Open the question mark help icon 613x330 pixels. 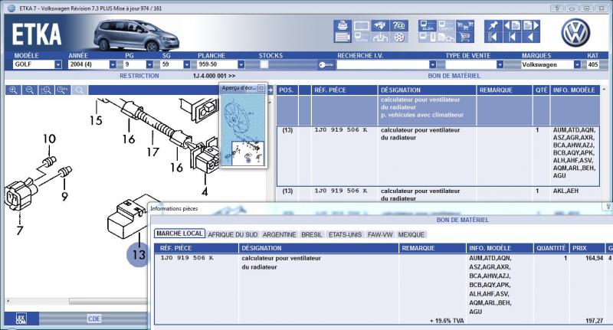399,26
